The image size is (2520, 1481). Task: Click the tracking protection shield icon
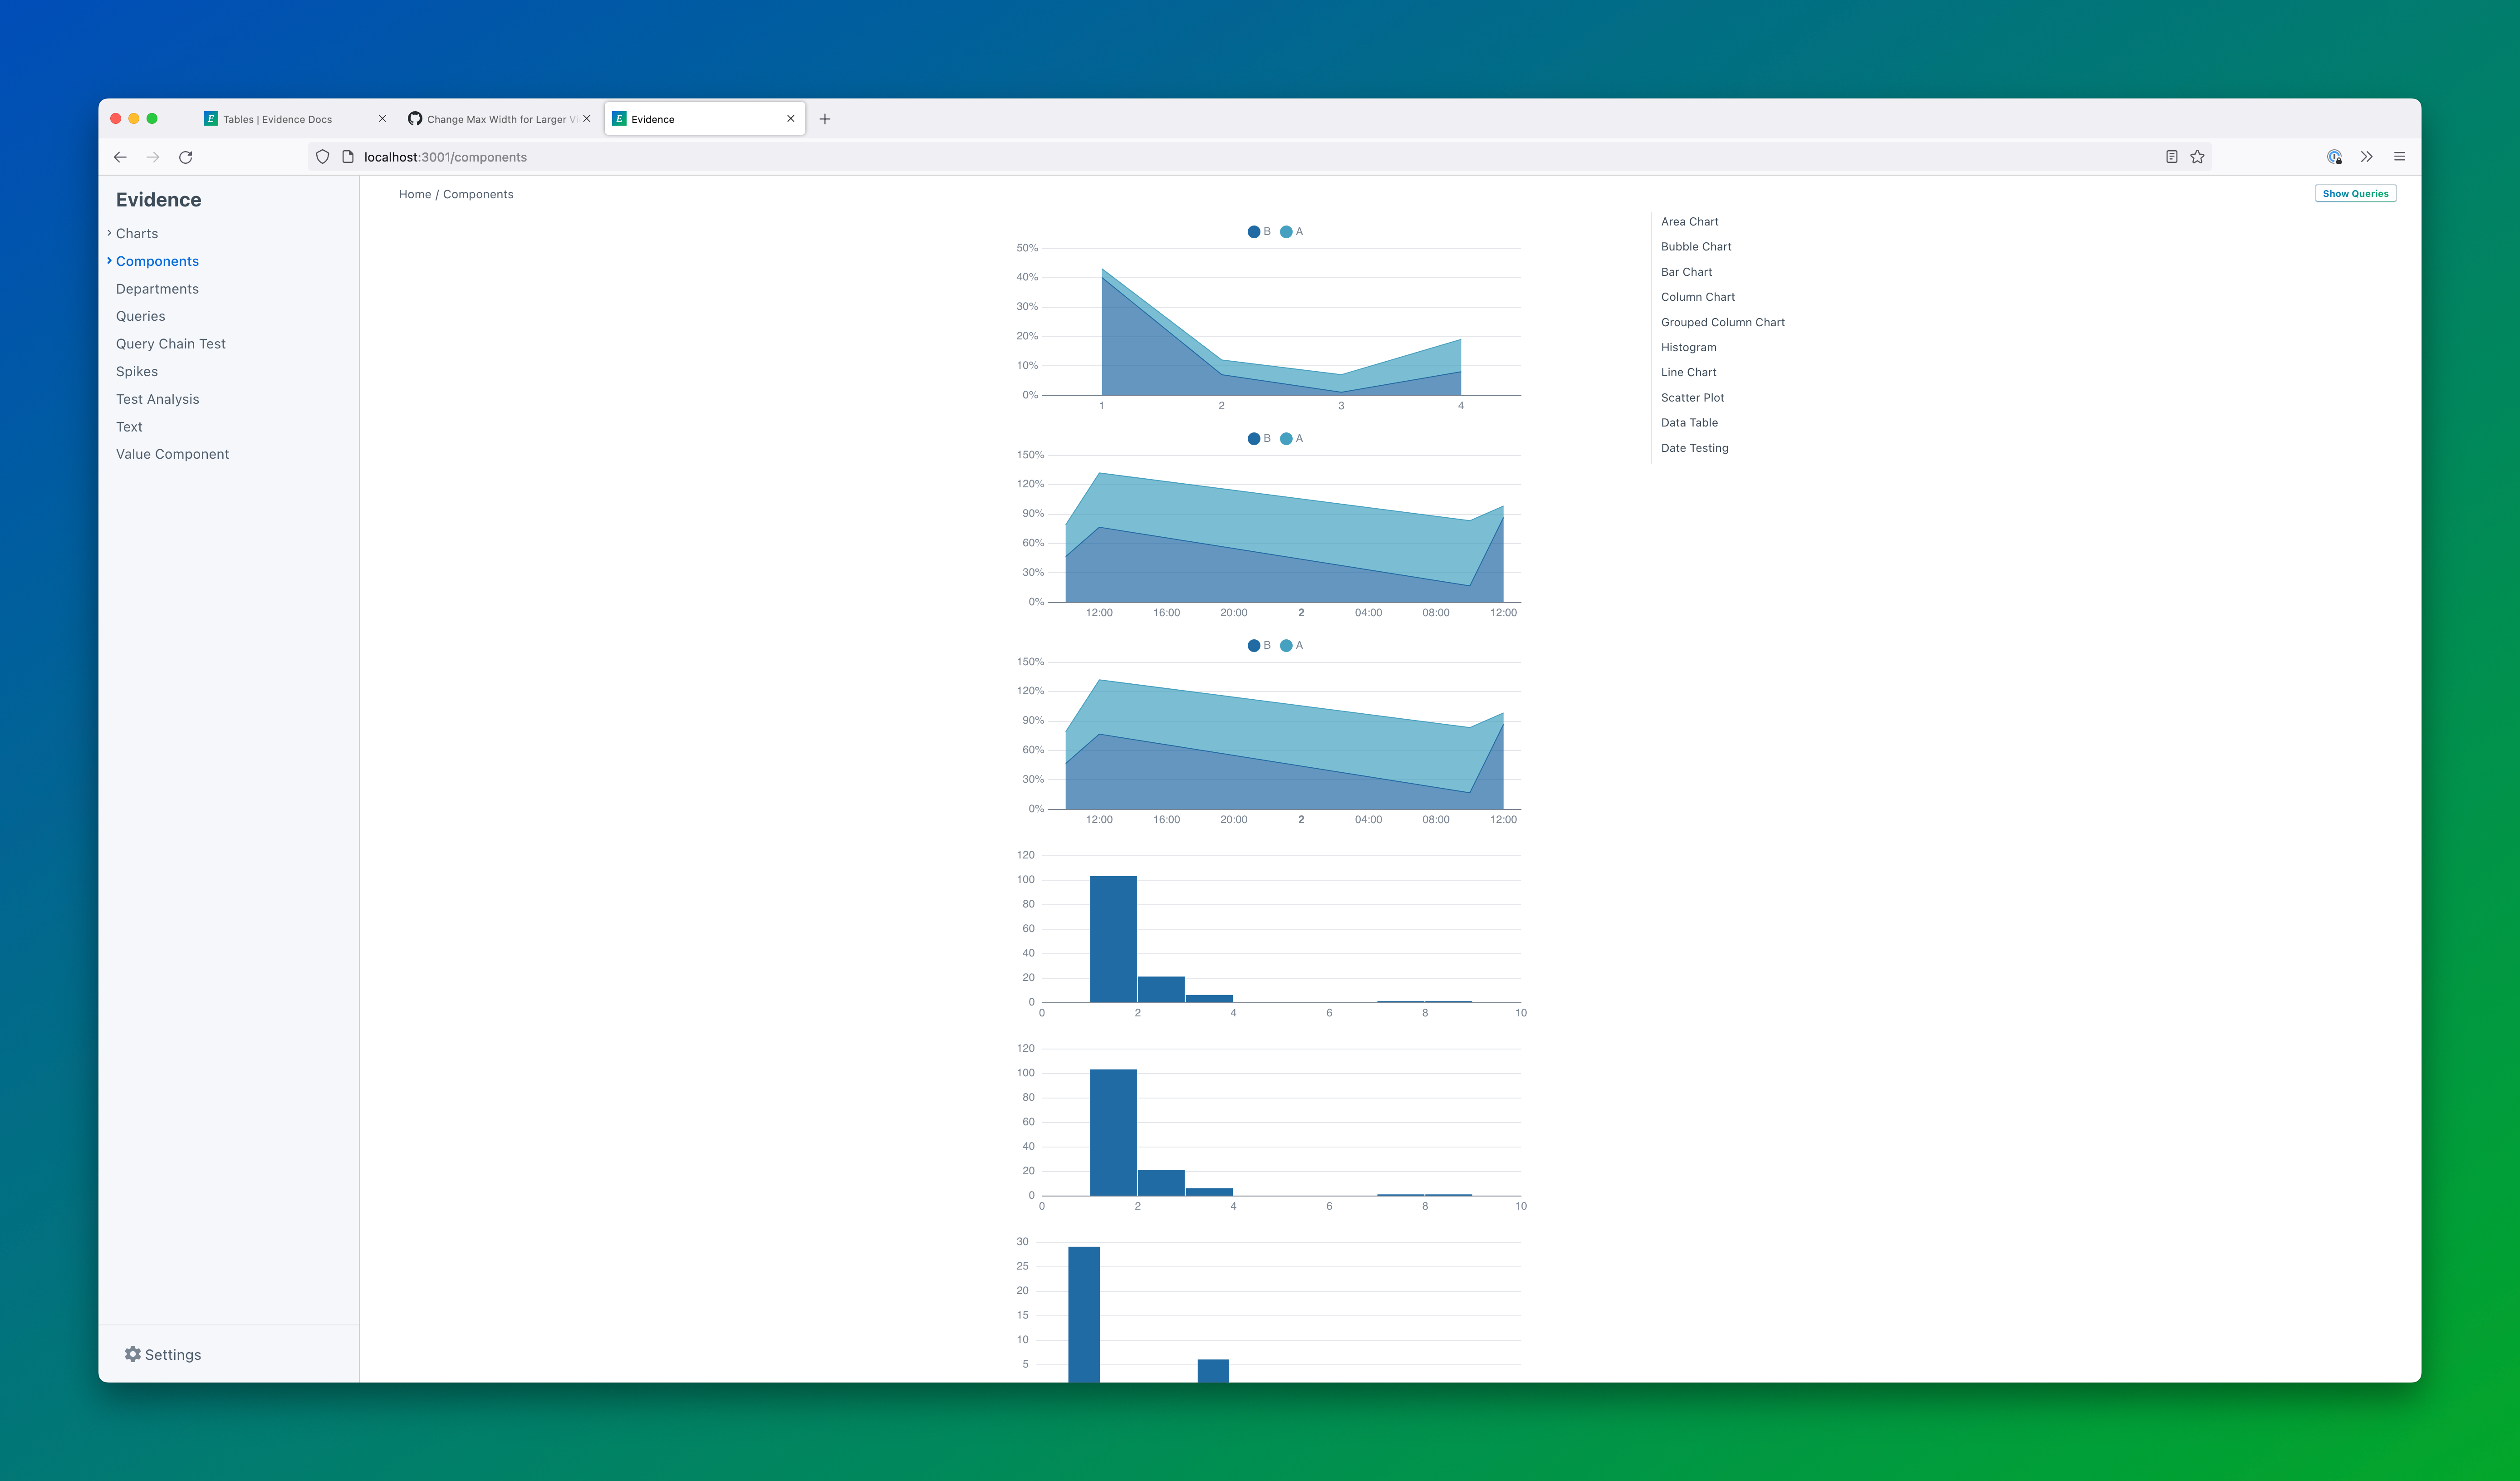pos(322,157)
